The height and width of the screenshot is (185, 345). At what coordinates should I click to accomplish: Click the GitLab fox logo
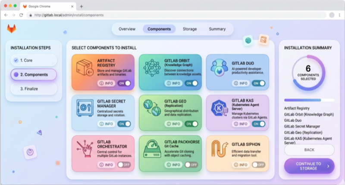point(12,28)
